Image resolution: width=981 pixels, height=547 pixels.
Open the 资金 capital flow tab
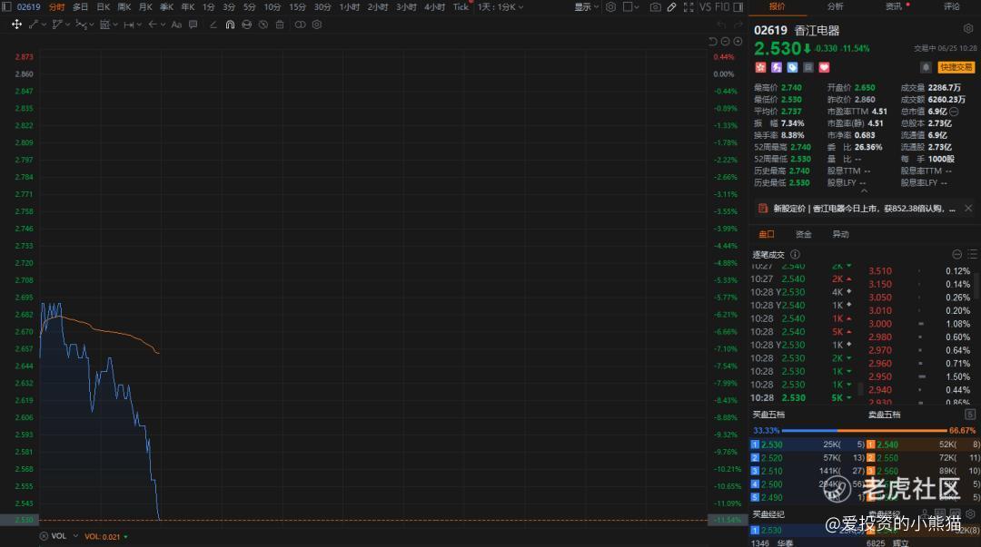(x=803, y=234)
